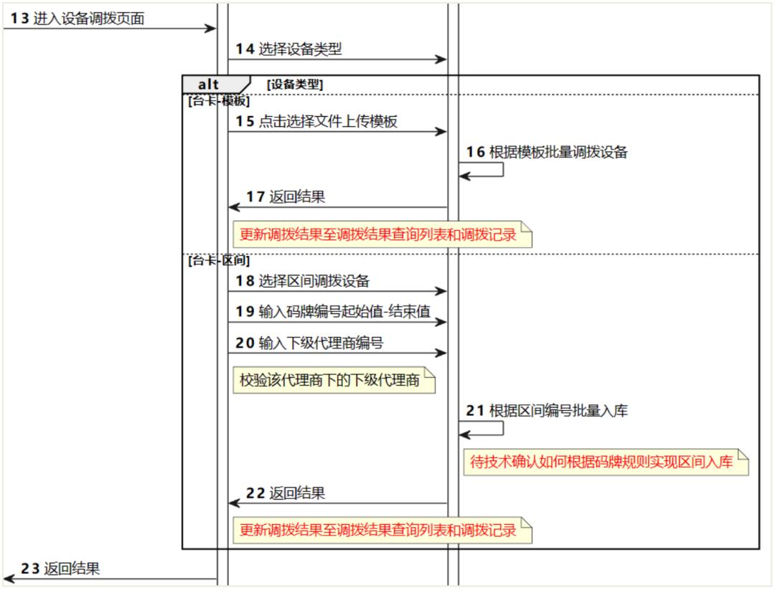Select self-message '21 根据区间编号批量入库'
The image size is (775, 590).
[x=547, y=410]
